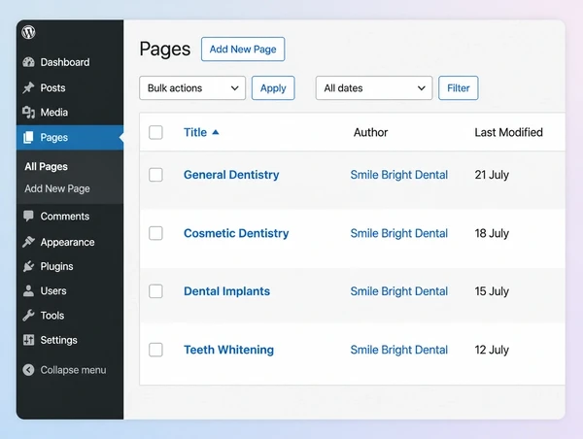Screen dimensions: 583x439
Task: Check the Cosmetic Dentistry row checkbox
Action: pyautogui.click(x=155, y=233)
